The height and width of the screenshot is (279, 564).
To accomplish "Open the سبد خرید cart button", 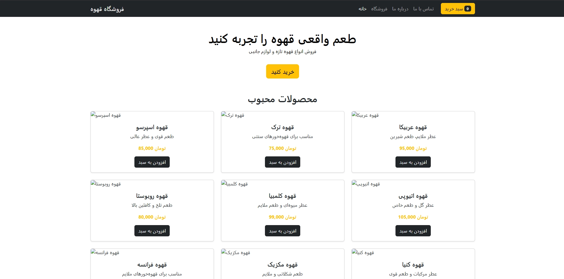I will coord(458,9).
